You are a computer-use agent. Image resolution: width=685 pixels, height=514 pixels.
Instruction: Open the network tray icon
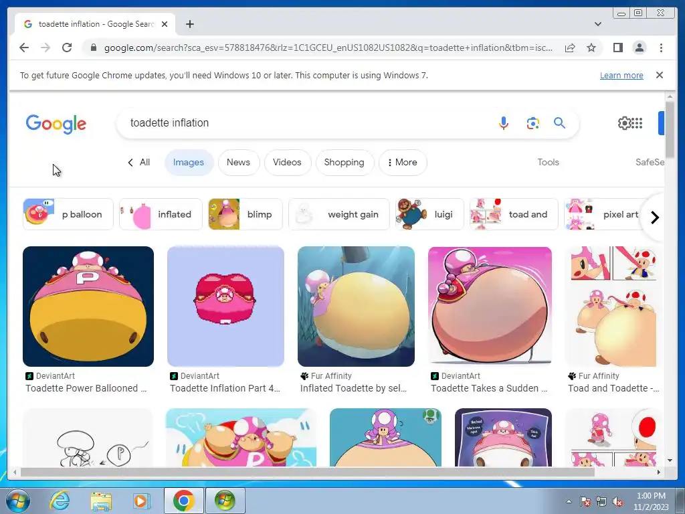601,502
